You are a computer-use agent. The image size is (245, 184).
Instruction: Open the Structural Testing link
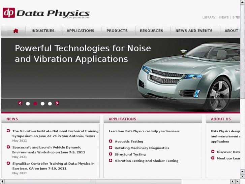click(130, 154)
